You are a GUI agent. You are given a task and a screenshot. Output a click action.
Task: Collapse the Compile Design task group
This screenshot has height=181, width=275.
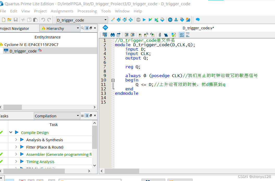coord(11,132)
